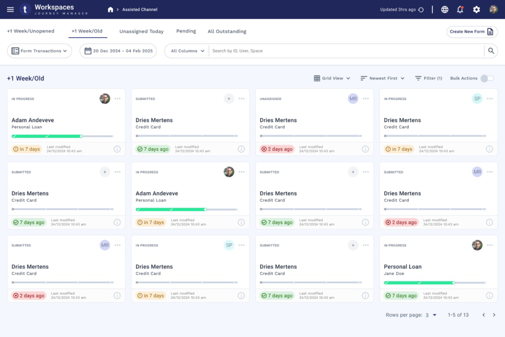Open the globe language selector
The width and height of the screenshot is (505, 337).
coord(445,9)
